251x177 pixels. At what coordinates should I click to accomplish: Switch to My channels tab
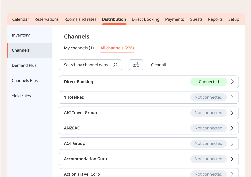79,48
